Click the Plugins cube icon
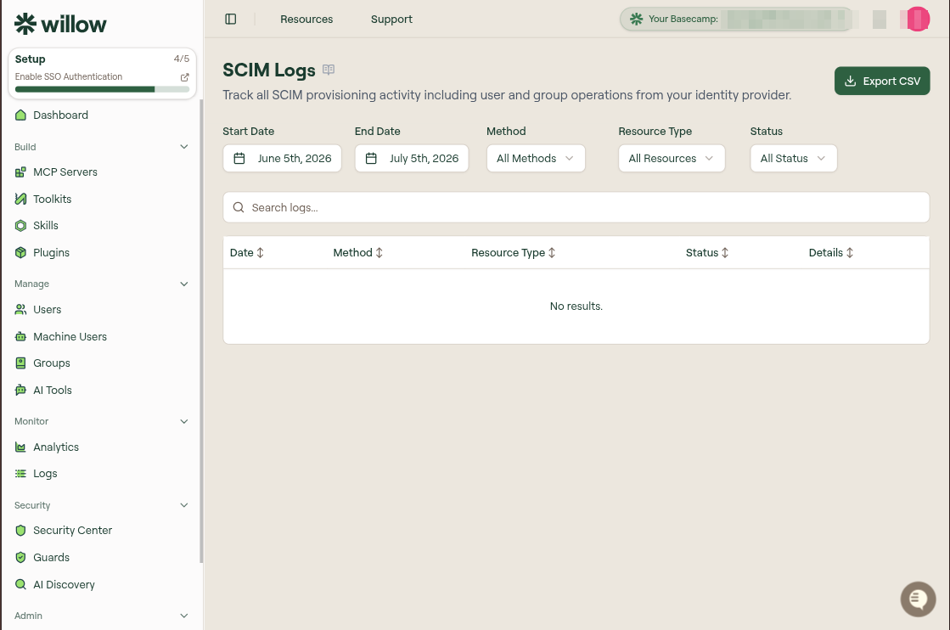 click(x=20, y=253)
